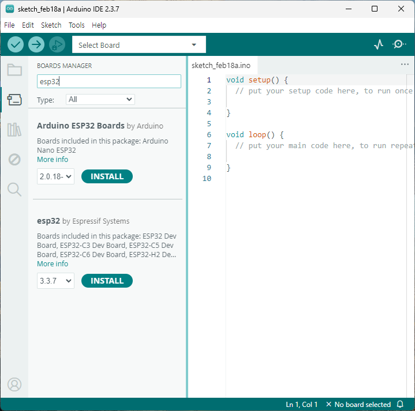Close the Arduino IDE window
415x411 pixels.
[x=401, y=9]
